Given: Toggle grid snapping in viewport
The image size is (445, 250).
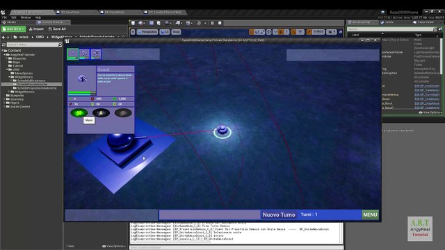Looking at the screenshot, I should pos(281,32).
